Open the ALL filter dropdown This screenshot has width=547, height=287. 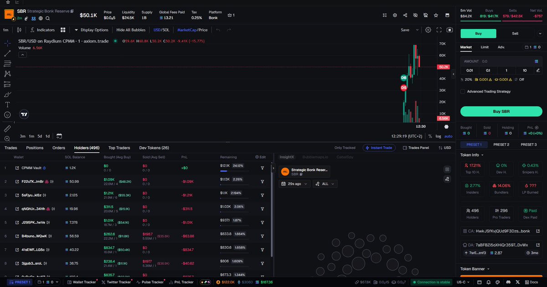click(x=325, y=184)
